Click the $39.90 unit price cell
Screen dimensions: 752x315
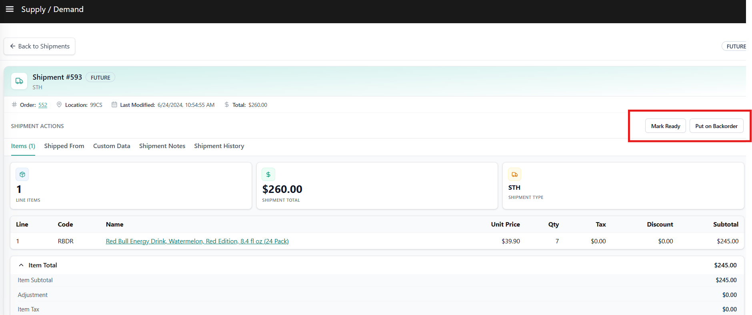tap(511, 241)
